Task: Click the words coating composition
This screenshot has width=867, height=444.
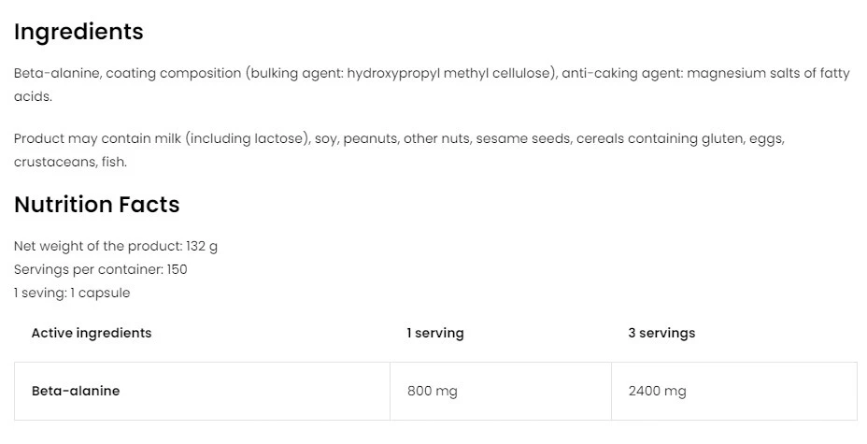Action: pyautogui.click(x=173, y=73)
